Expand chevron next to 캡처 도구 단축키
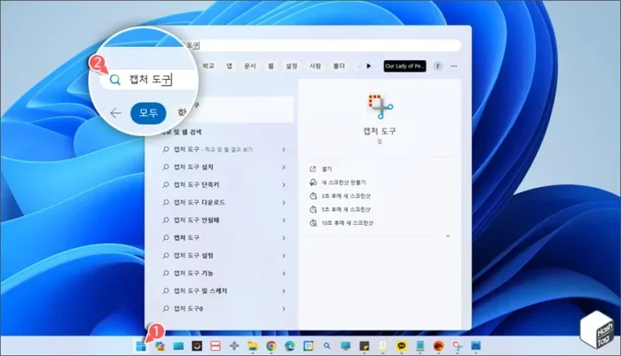Screen dimensions: 621x356 coord(284,185)
